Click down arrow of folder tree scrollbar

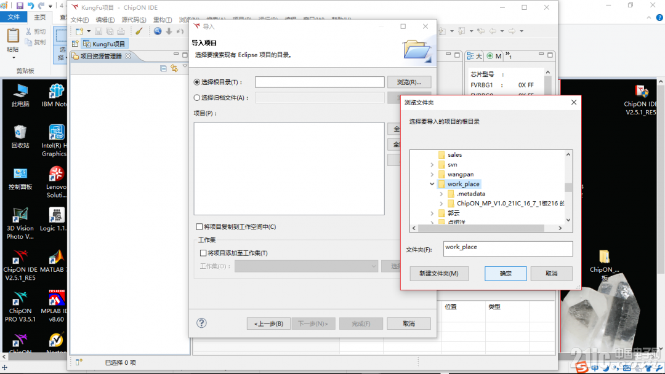[x=568, y=220]
